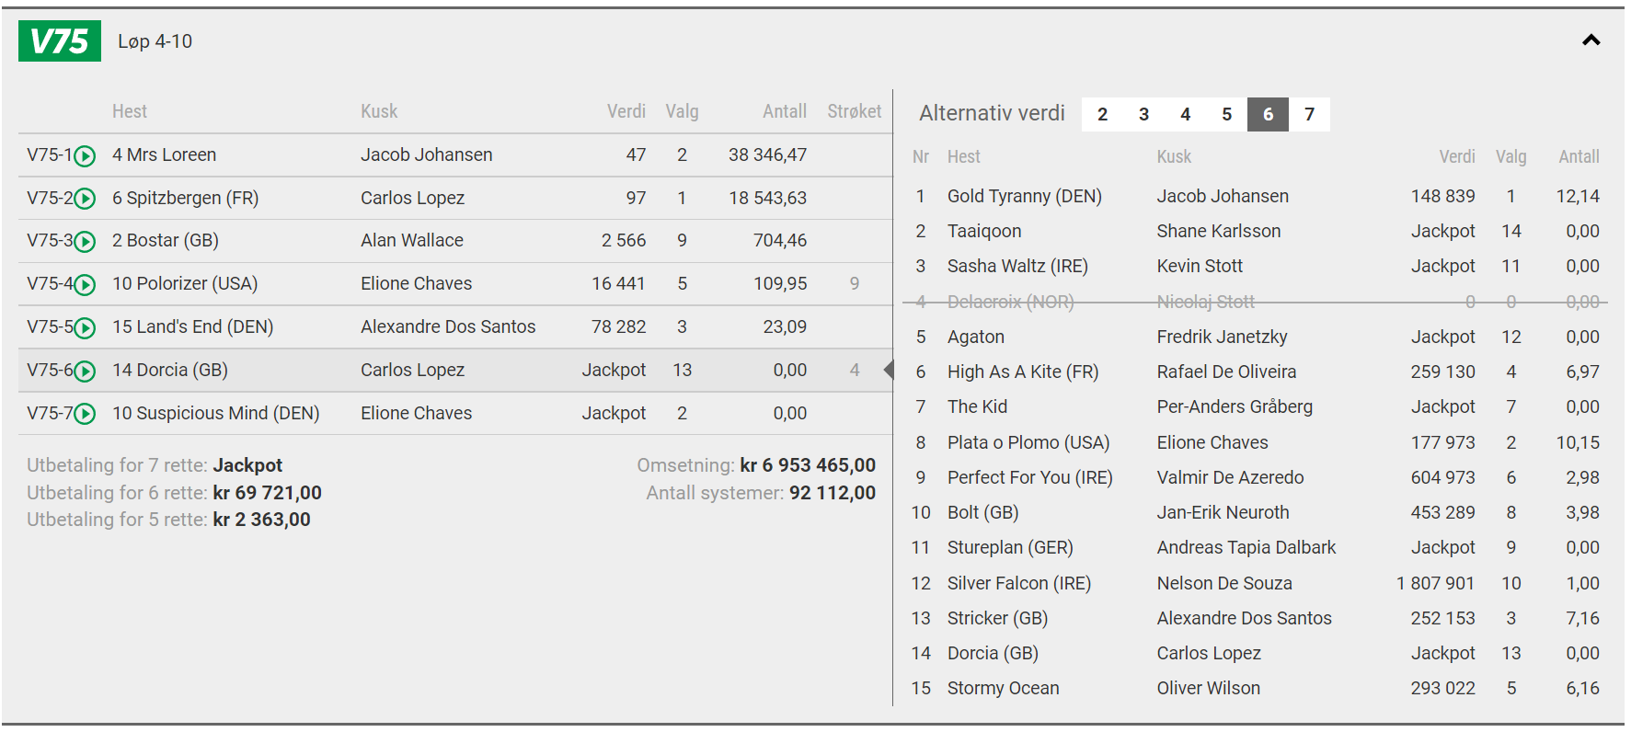This screenshot has width=1631, height=732.
Task: Switch alternativ verdi to leg 4
Action: 1185,114
